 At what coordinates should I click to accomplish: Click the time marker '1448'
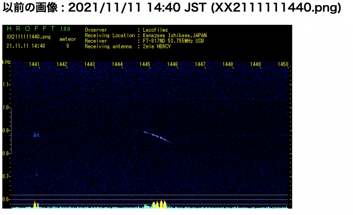pyautogui.click(x=228, y=64)
